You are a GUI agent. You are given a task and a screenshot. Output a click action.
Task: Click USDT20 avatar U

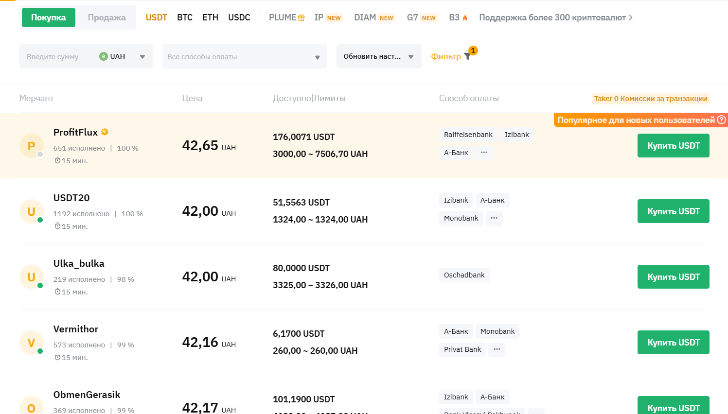pyautogui.click(x=32, y=211)
